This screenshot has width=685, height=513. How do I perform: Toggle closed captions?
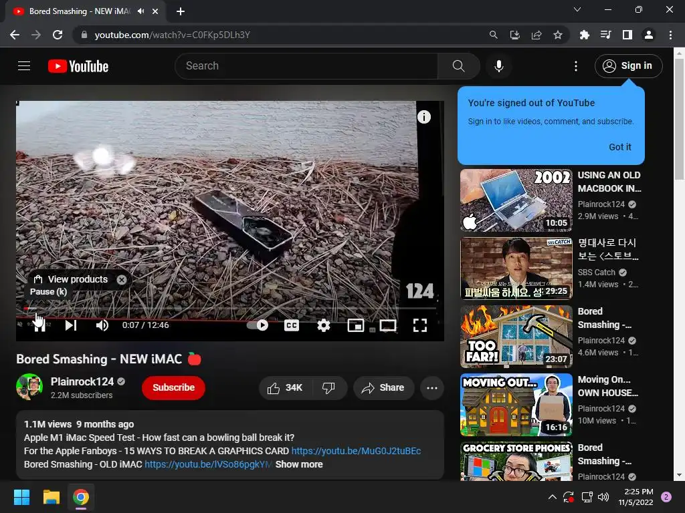[x=292, y=325]
